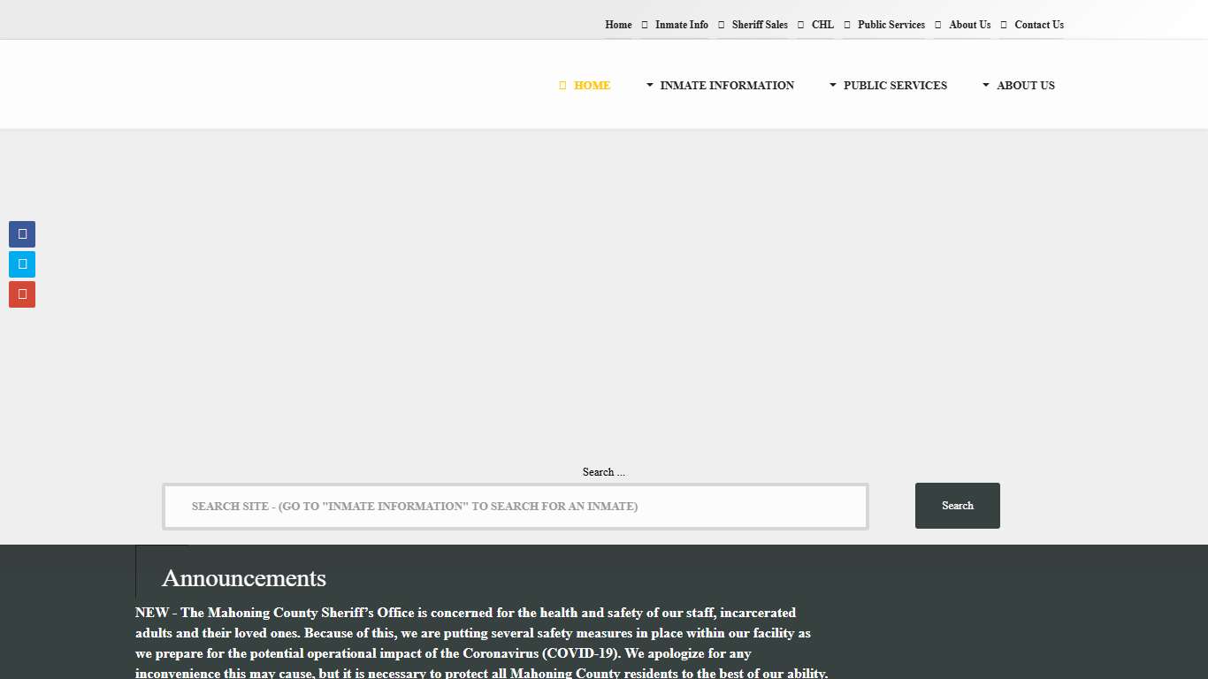Open ABOUT US label in main menu
The height and width of the screenshot is (679, 1208).
pos(1026,86)
